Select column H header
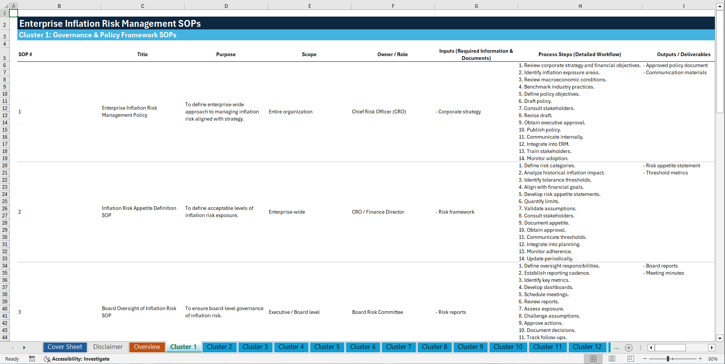Screen dimensions: 725x364 pos(580,6)
